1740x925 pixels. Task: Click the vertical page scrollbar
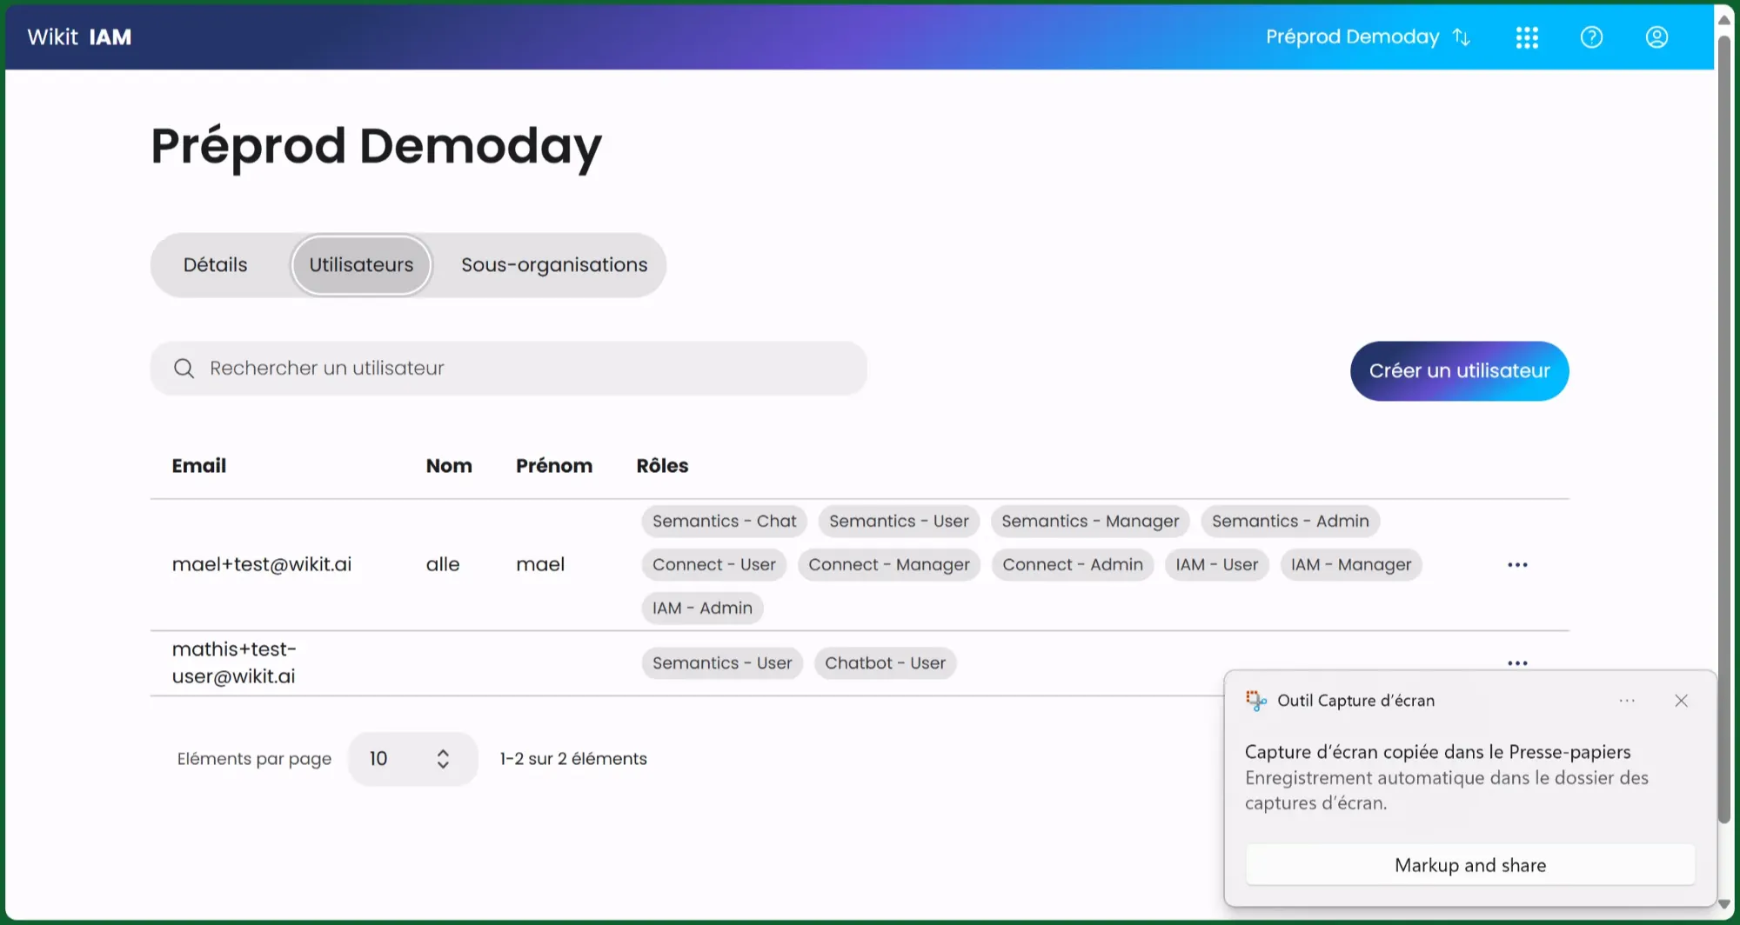pyautogui.click(x=1723, y=435)
